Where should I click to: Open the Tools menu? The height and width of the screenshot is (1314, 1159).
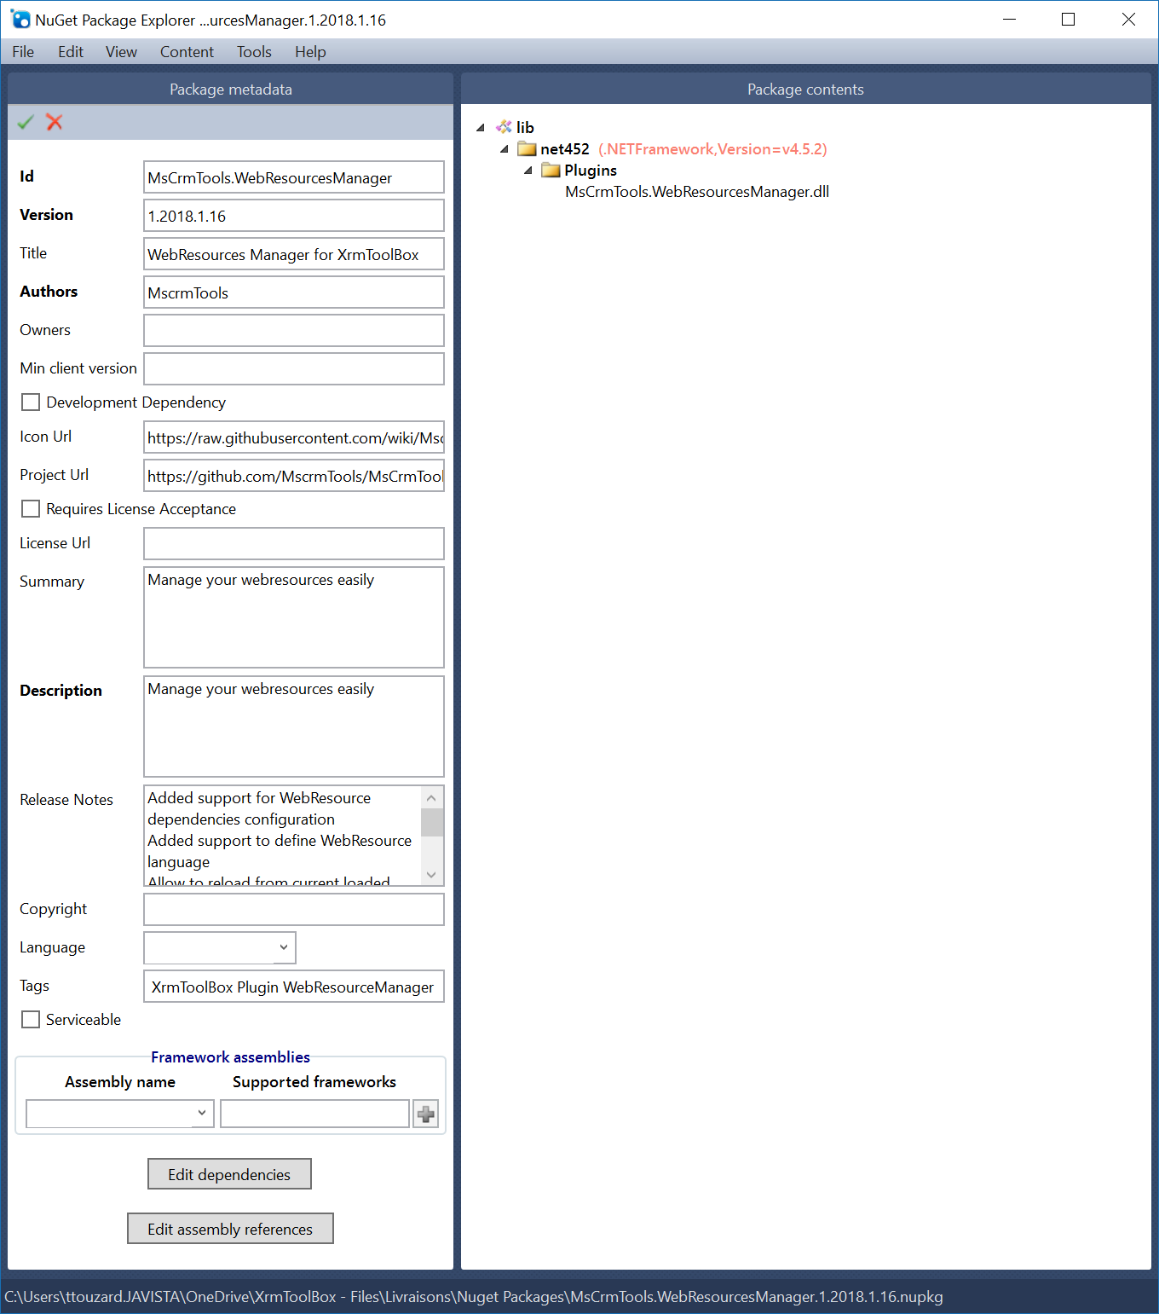[x=254, y=52]
